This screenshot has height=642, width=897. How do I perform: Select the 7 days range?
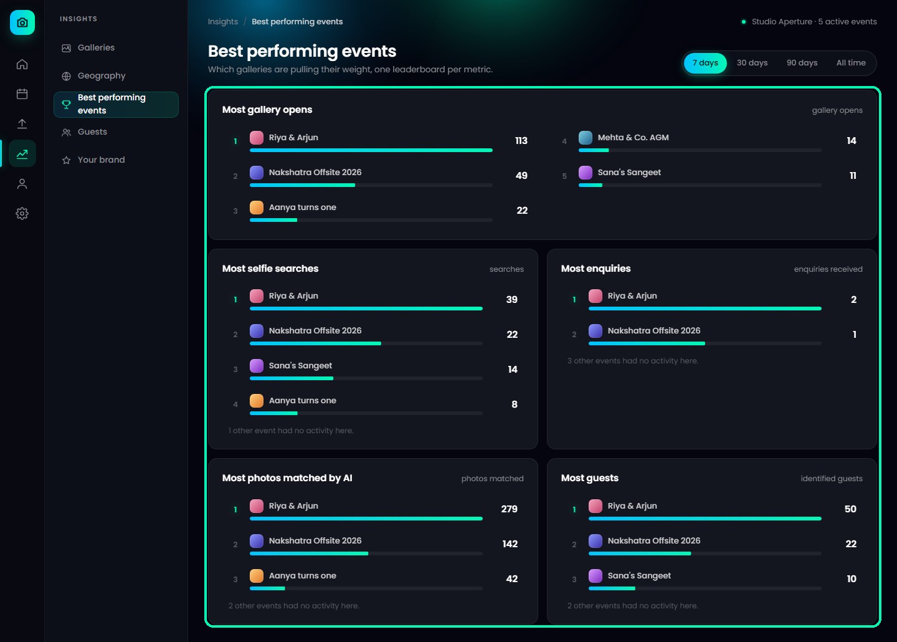tap(705, 63)
